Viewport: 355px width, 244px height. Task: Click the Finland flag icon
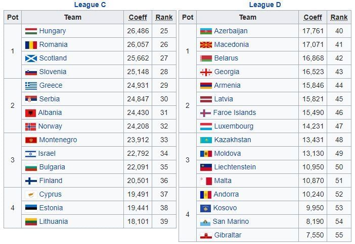pyautogui.click(x=31, y=181)
